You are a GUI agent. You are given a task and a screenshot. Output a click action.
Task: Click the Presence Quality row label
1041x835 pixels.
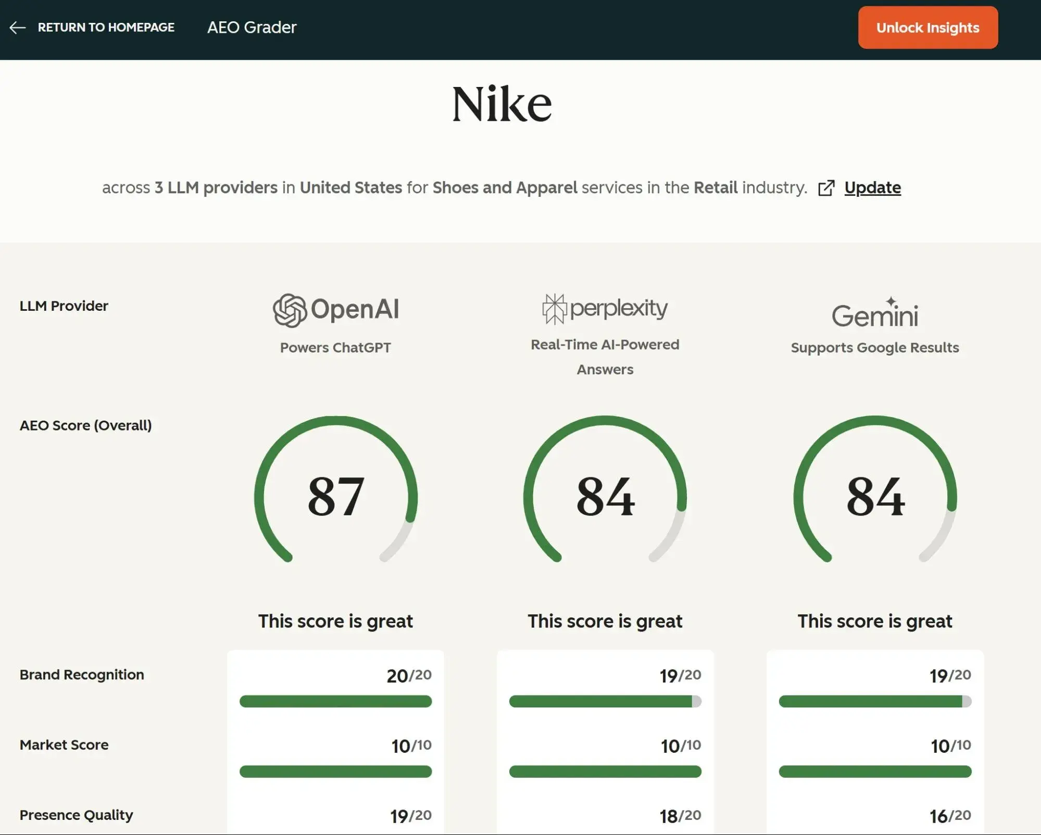tap(76, 815)
